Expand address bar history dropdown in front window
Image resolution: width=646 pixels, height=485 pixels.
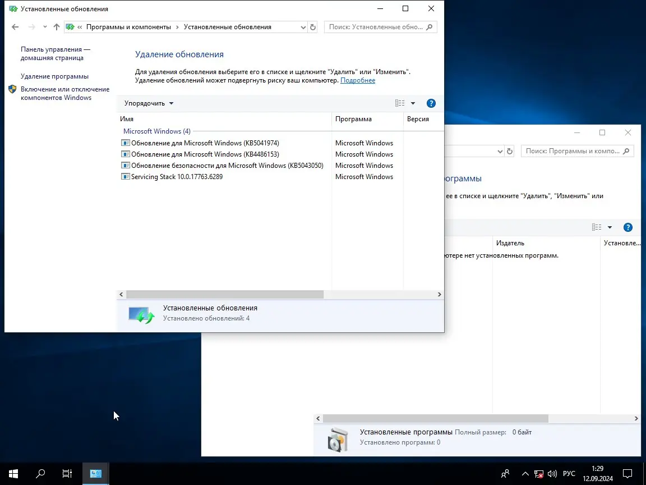303,27
